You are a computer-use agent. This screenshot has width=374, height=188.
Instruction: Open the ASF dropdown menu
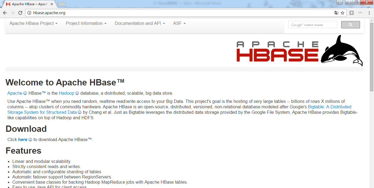tap(179, 23)
